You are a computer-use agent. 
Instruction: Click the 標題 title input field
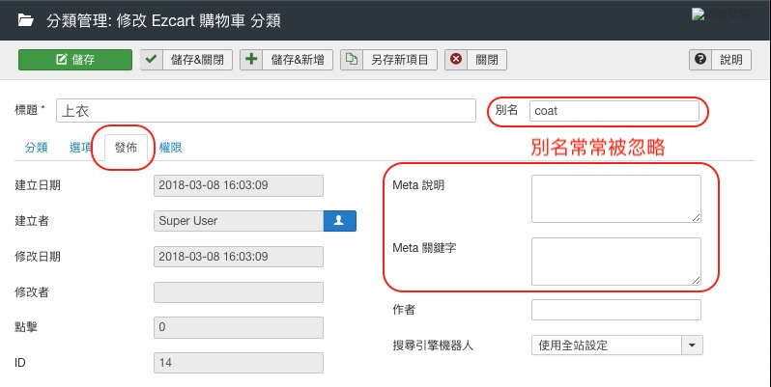pos(266,111)
